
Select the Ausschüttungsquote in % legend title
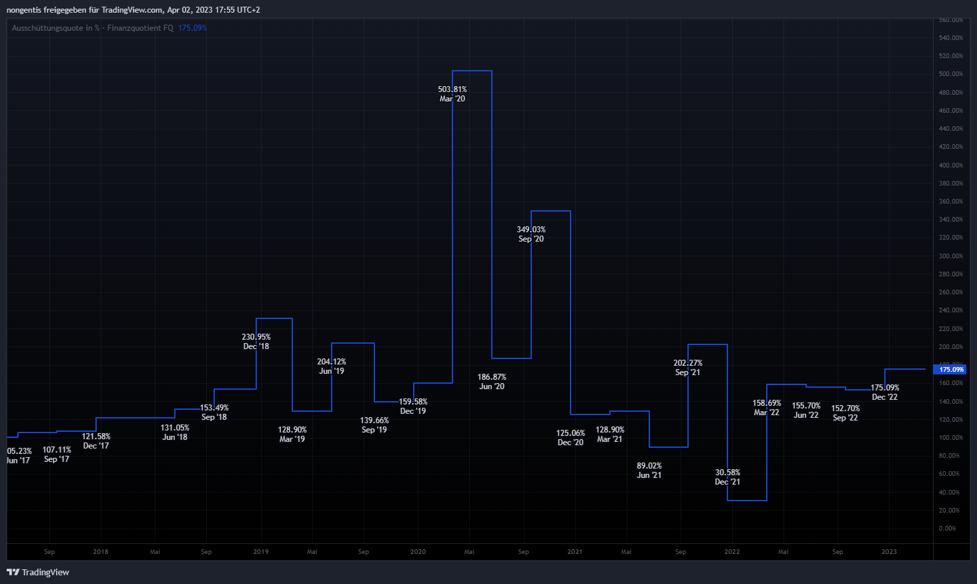point(55,28)
